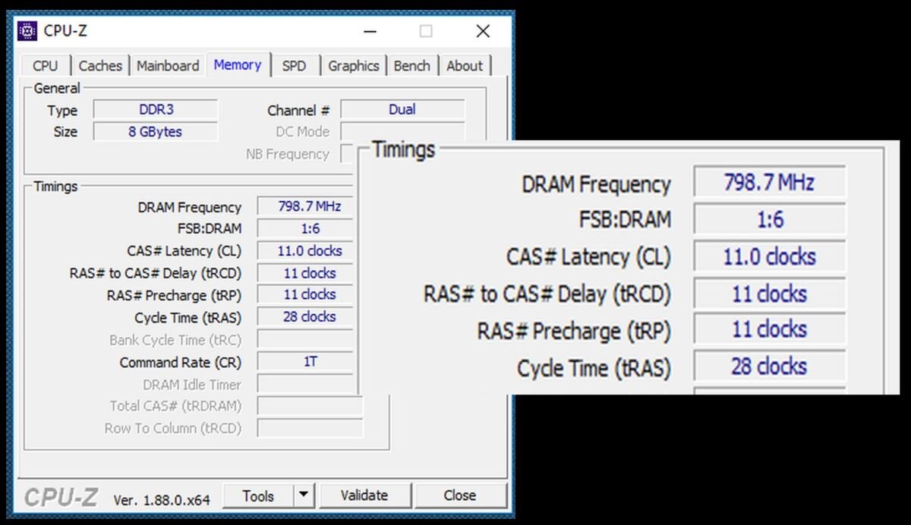Click the empty Bank Cycle Time field
The width and height of the screenshot is (911, 525).
point(305,339)
